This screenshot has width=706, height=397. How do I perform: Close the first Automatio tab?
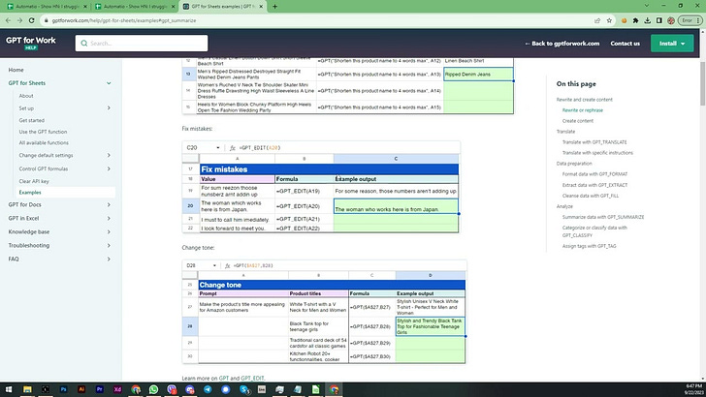[x=85, y=7]
